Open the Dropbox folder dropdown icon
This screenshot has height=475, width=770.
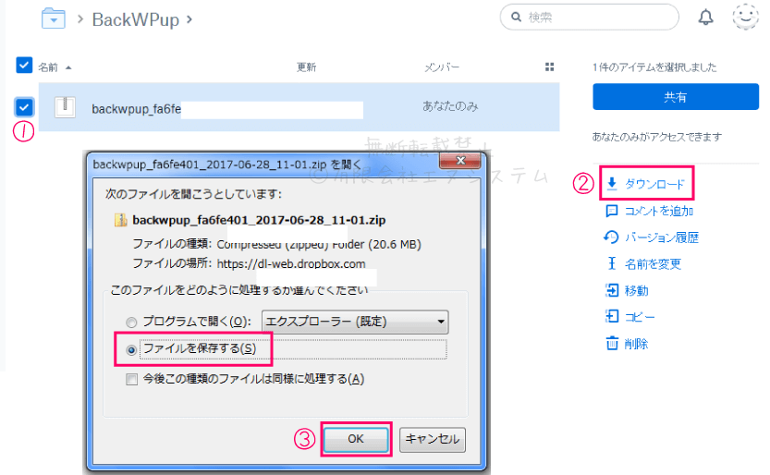click(x=54, y=19)
